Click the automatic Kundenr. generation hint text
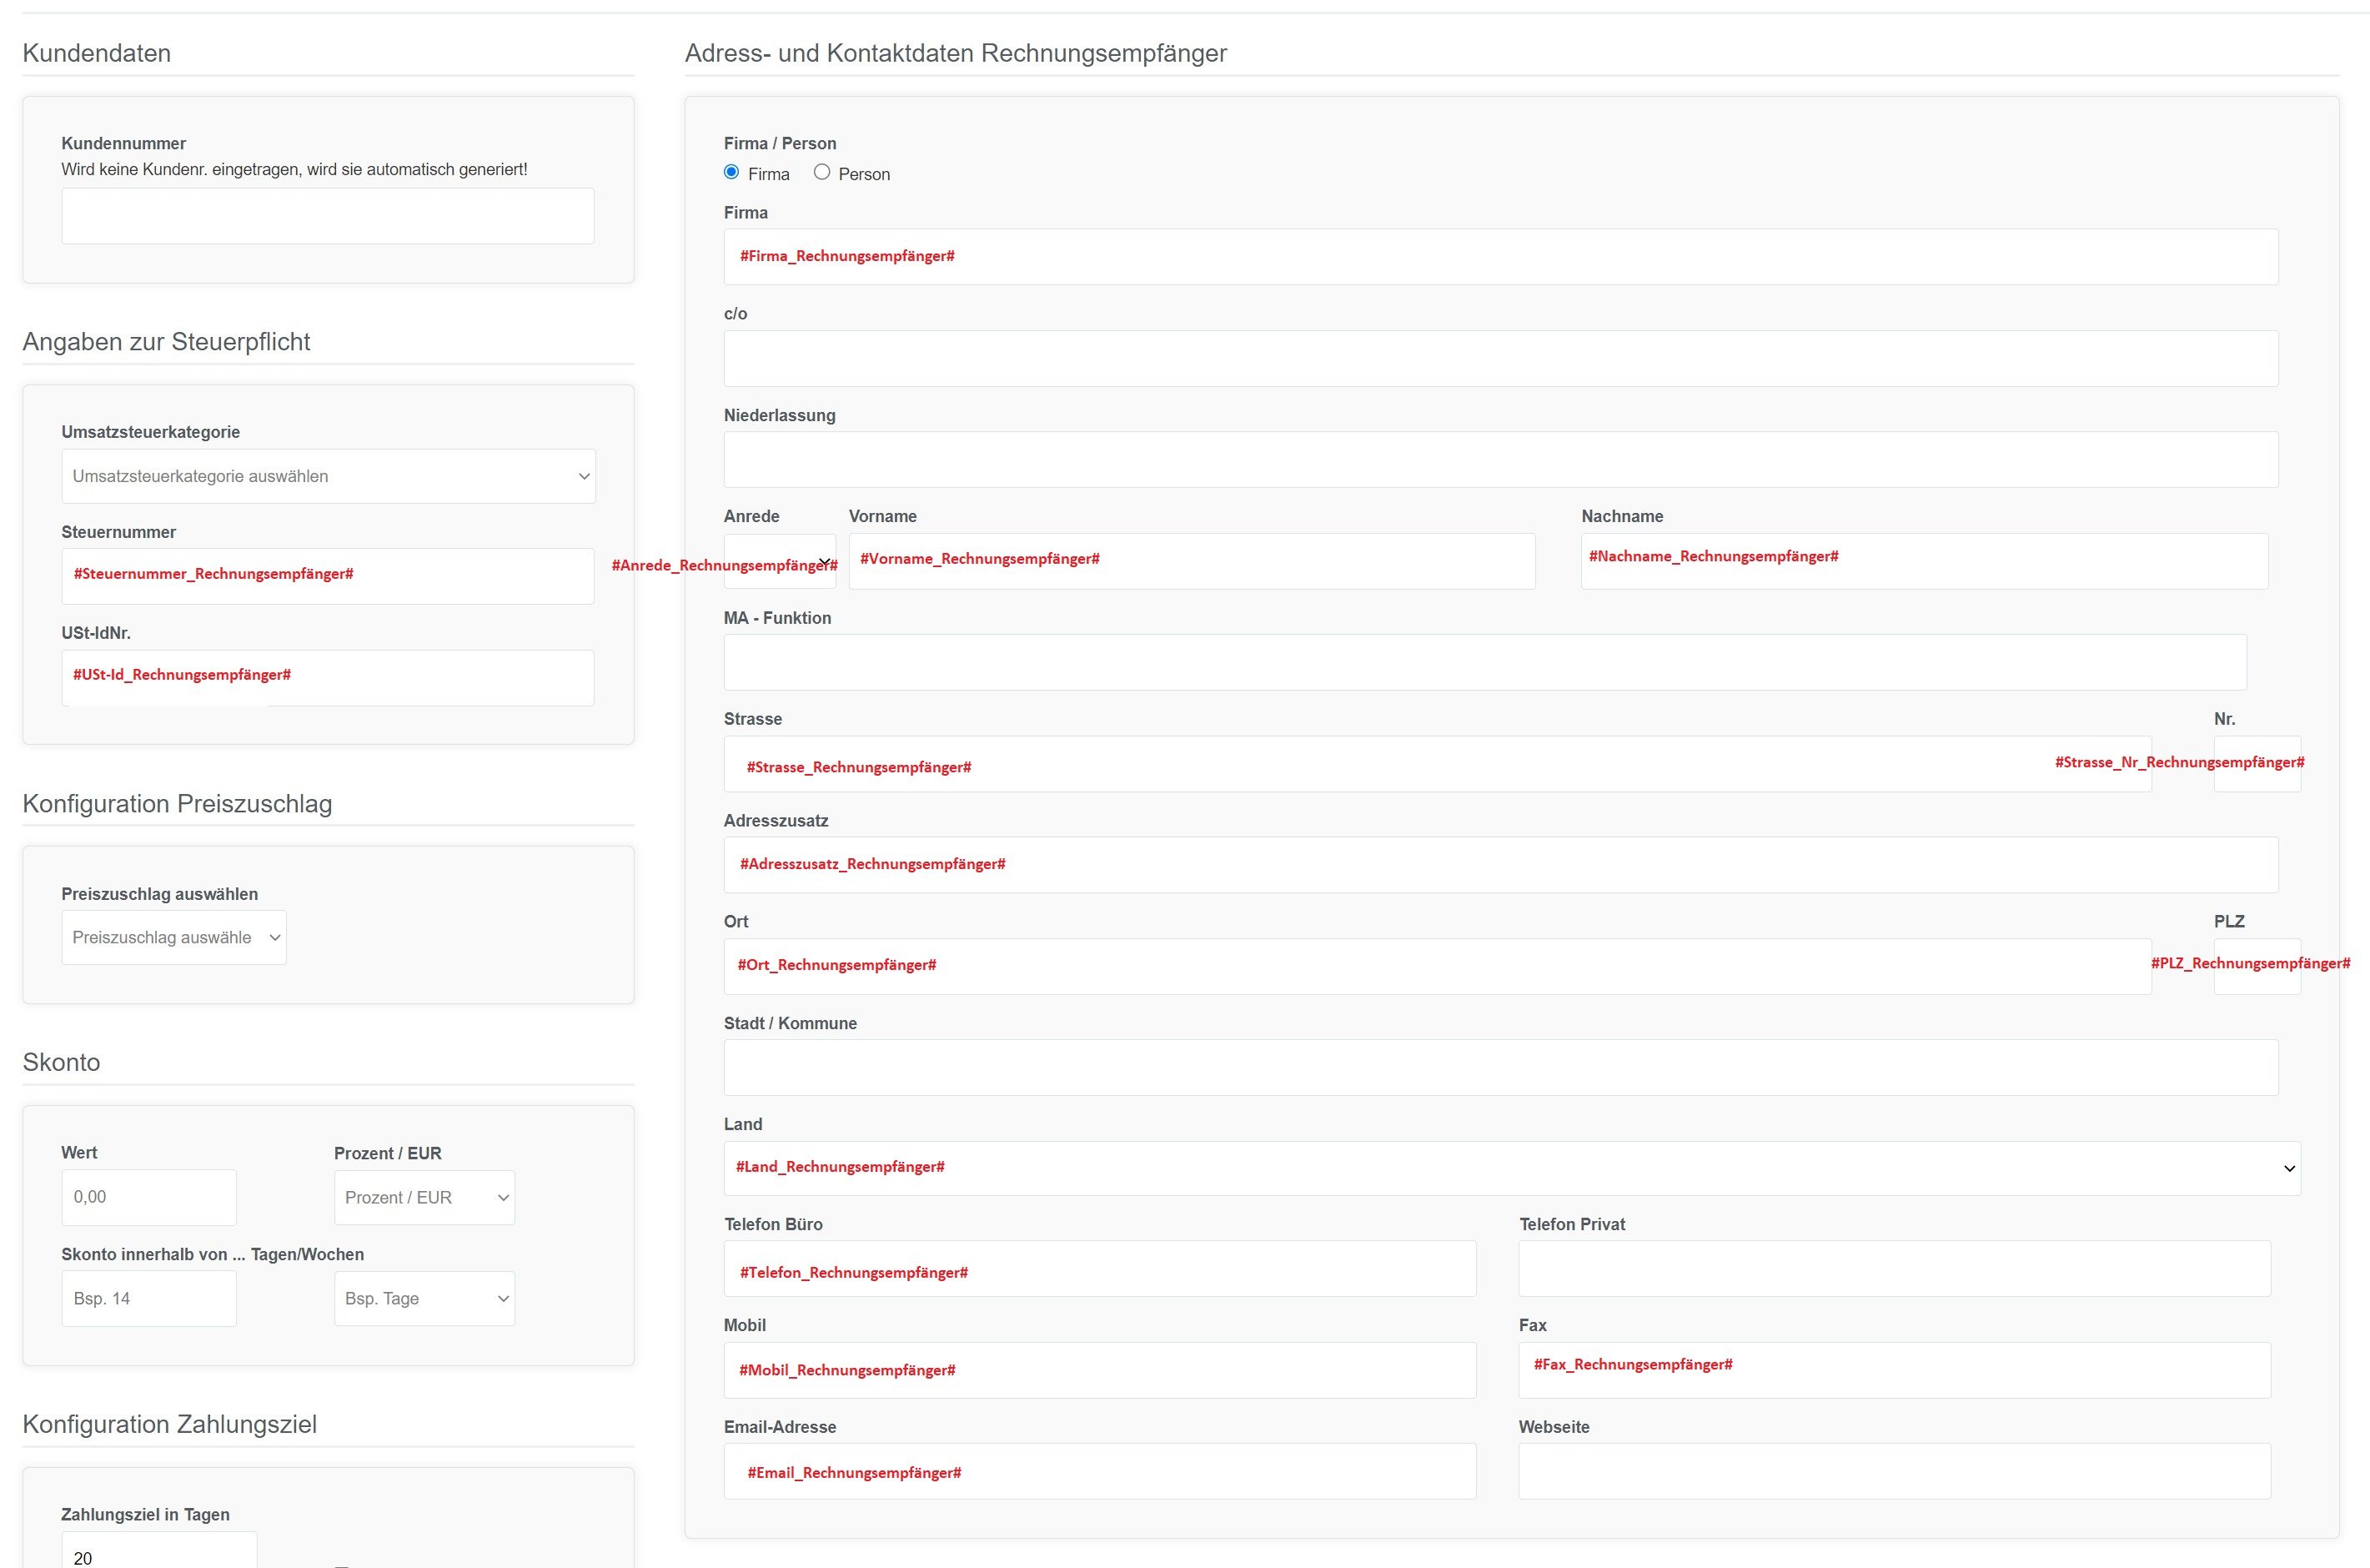This screenshot has width=2370, height=1568. tap(294, 170)
